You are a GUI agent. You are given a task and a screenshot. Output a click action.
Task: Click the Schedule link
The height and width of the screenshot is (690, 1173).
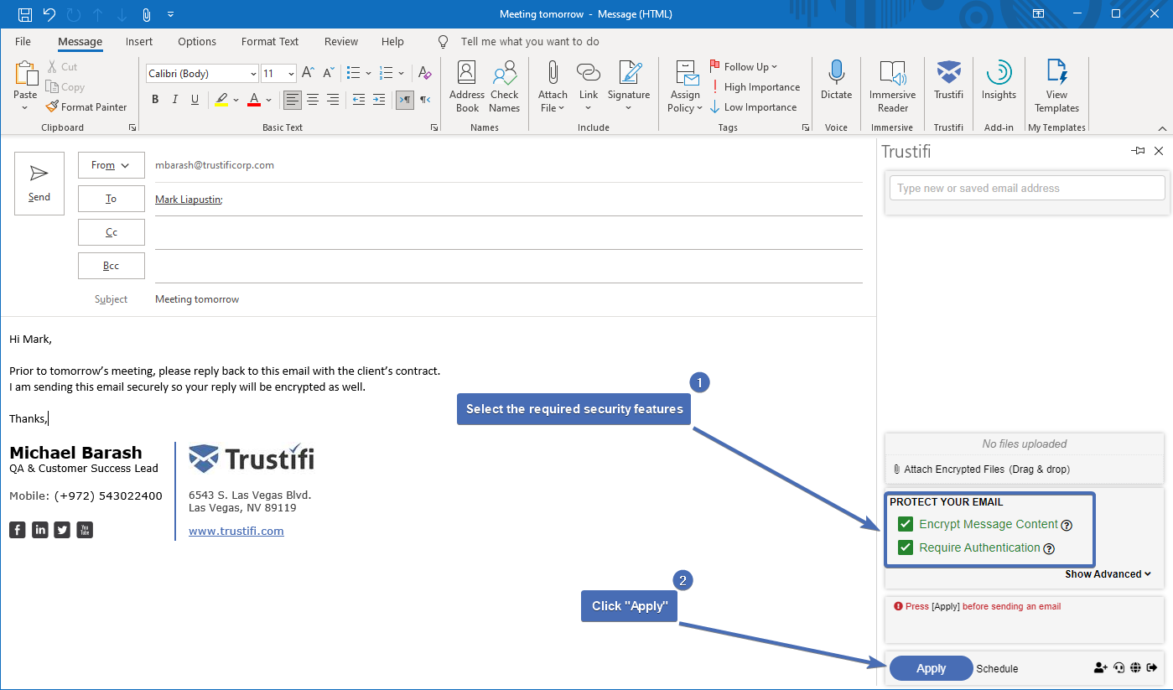(x=997, y=668)
